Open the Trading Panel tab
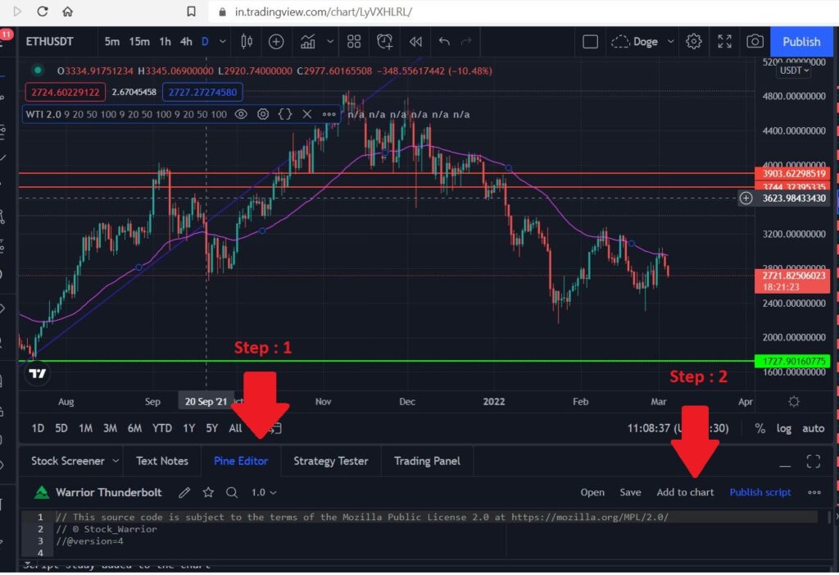This screenshot has width=839, height=575. tap(427, 461)
